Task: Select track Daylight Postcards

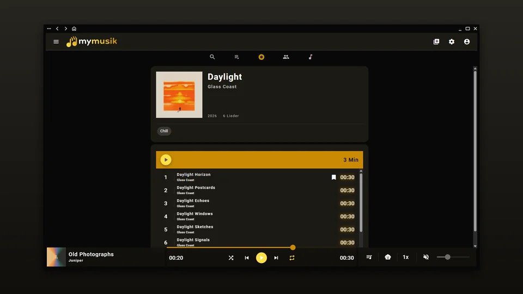Action: click(x=259, y=191)
